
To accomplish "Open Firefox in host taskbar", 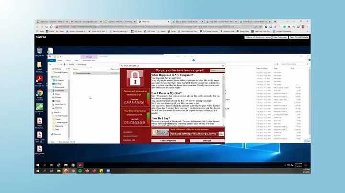I will pos(87,171).
